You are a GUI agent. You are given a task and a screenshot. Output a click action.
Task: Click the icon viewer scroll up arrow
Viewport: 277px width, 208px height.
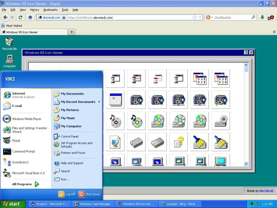pyautogui.click(x=246, y=65)
